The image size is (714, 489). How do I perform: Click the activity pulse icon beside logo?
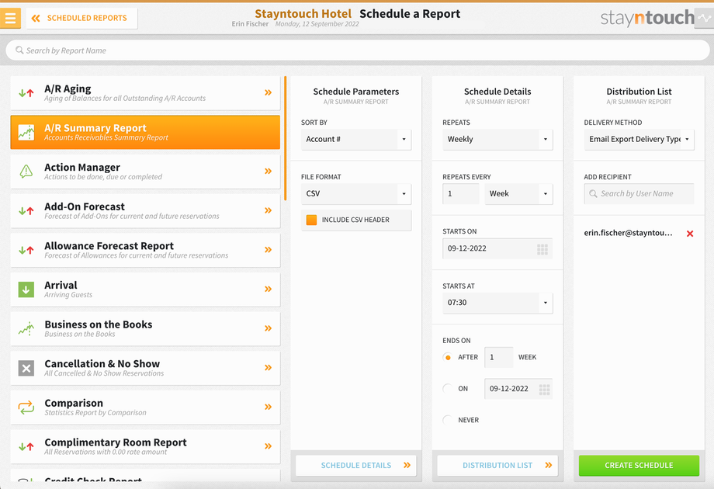(704, 18)
